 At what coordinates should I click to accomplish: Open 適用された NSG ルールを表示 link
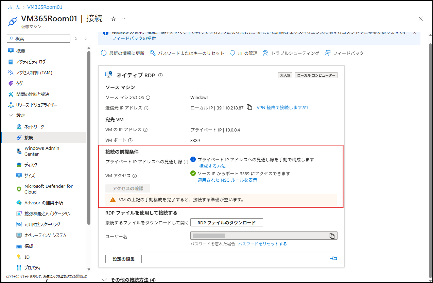click(227, 180)
